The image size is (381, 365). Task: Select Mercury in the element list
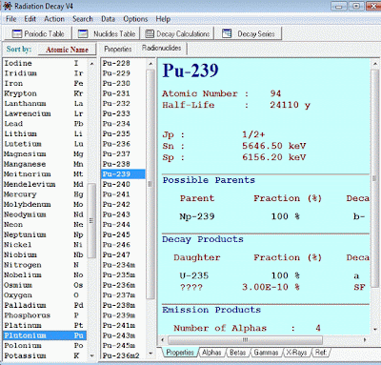[x=44, y=194]
